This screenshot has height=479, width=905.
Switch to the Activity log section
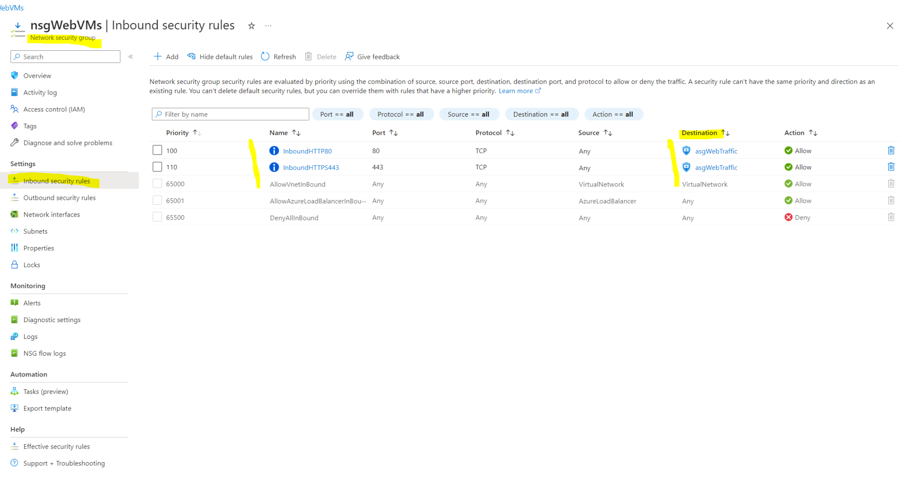40,92
